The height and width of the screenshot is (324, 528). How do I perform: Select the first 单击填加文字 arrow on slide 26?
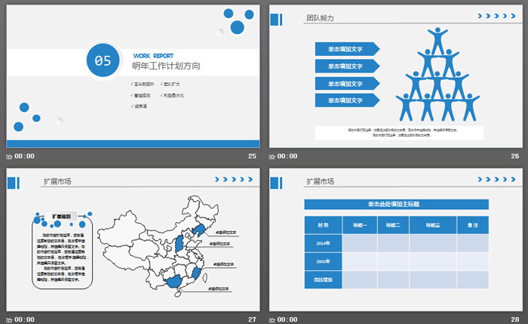[346, 49]
